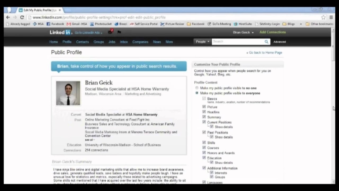Toggle the Picture checkbox
The image size is (339, 191).
204,107
